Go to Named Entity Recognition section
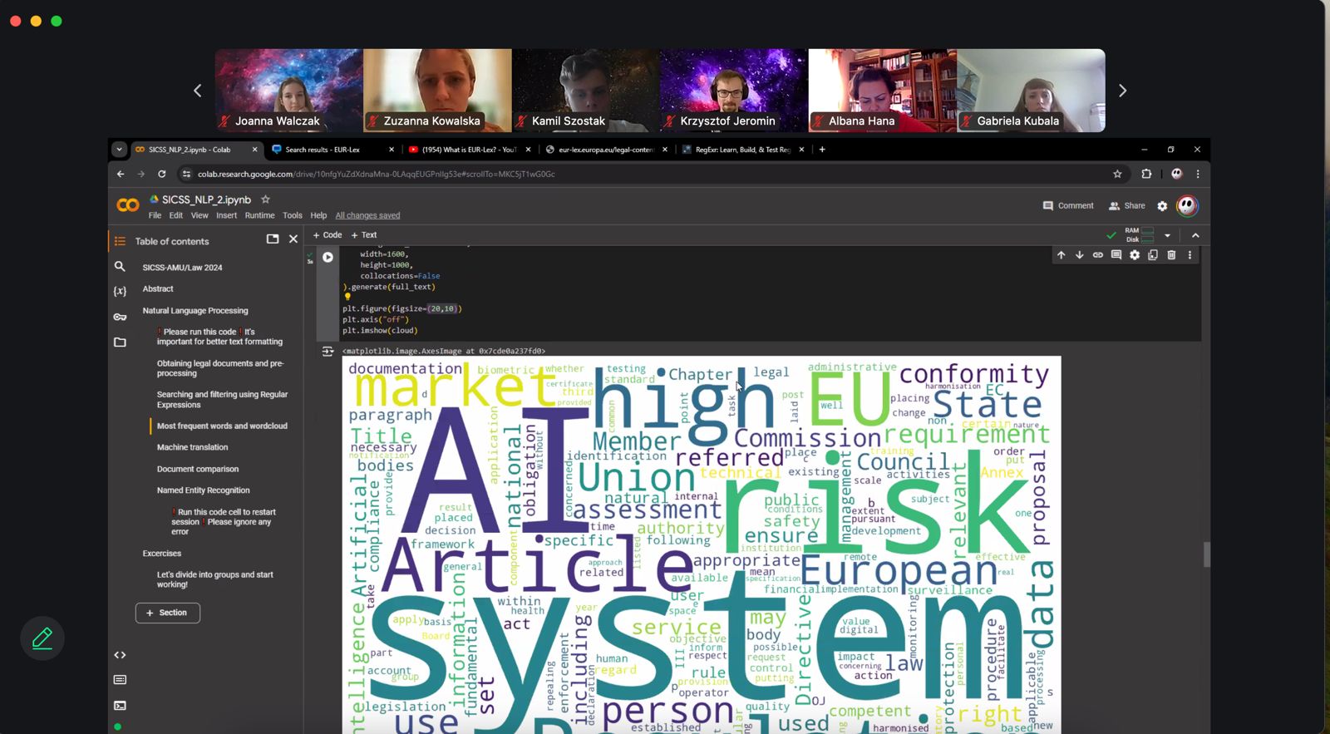The height and width of the screenshot is (734, 1330). click(x=203, y=490)
